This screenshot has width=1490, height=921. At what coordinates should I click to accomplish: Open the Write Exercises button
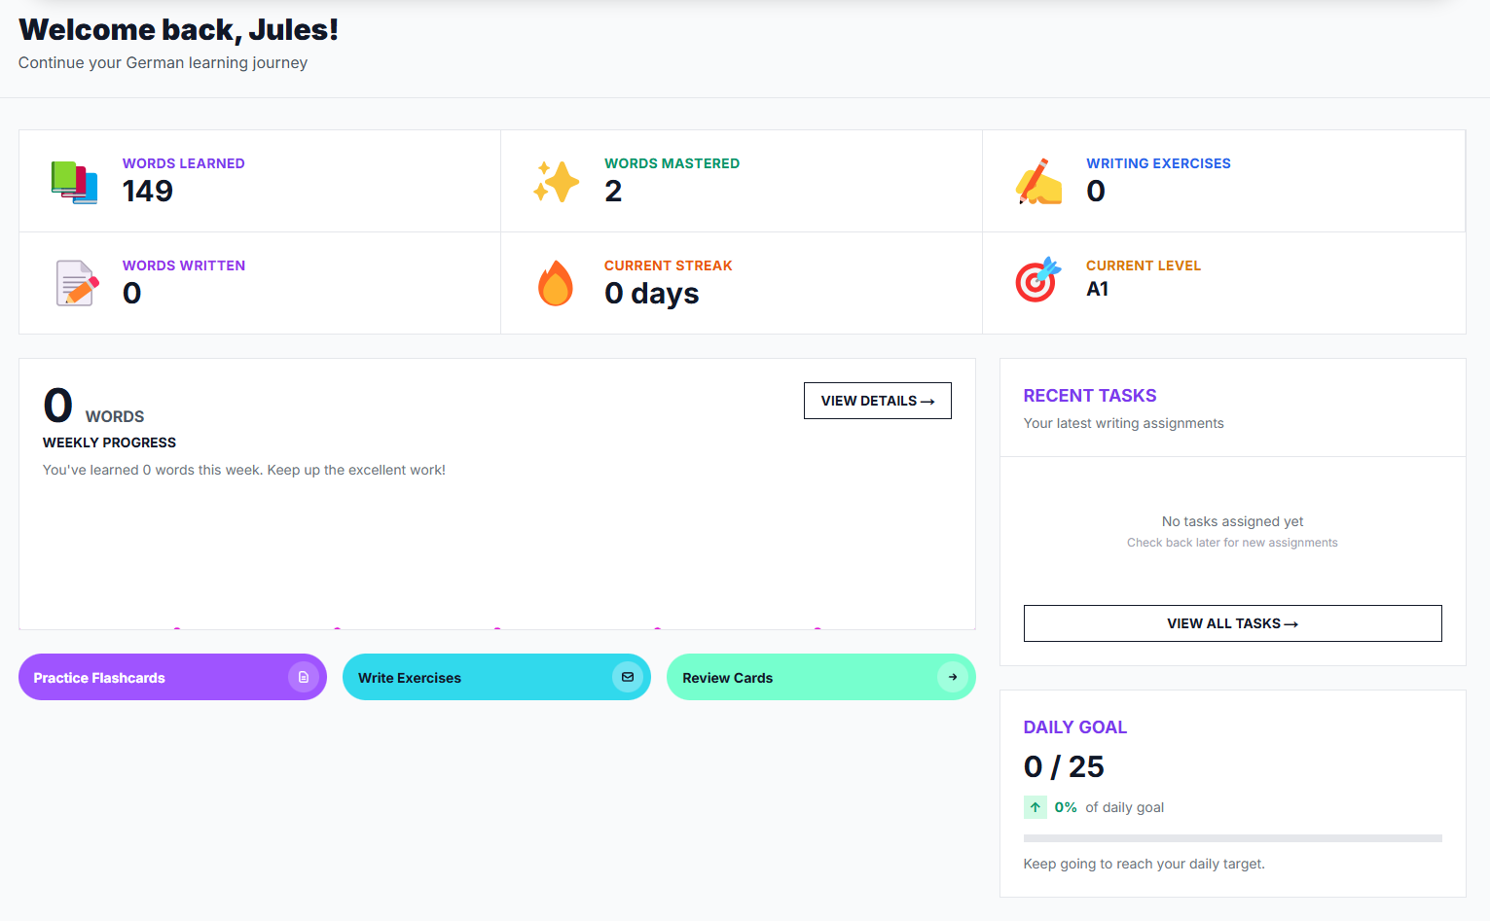(x=467, y=677)
